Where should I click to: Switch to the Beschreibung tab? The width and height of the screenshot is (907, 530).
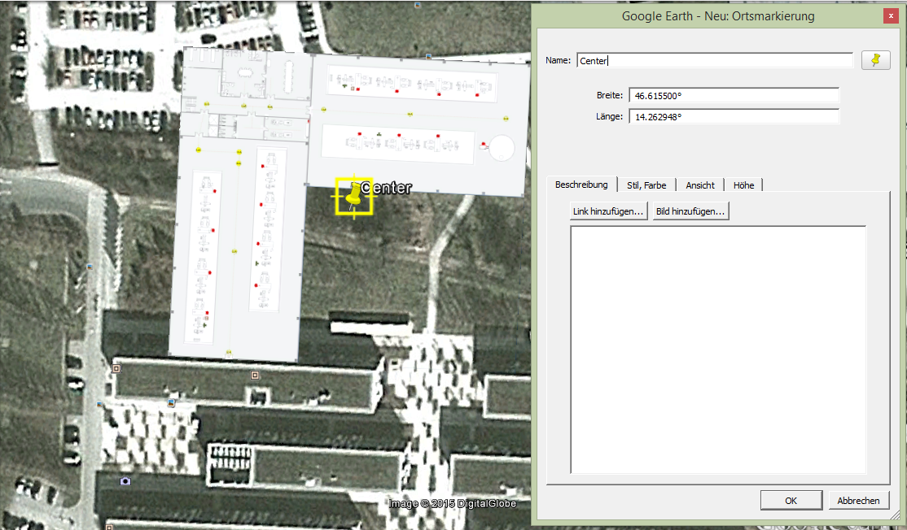click(581, 185)
